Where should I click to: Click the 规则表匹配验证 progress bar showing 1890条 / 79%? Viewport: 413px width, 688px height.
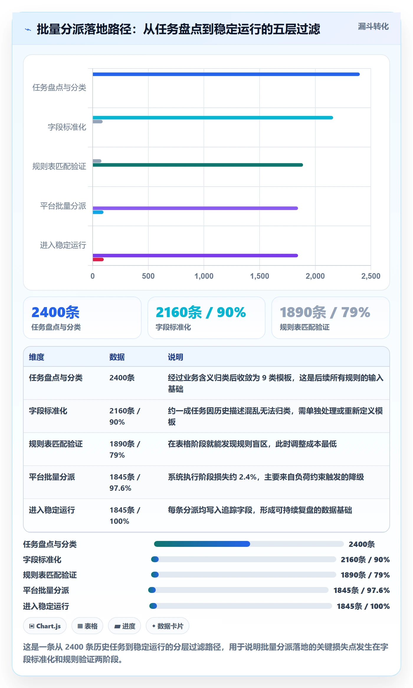(243, 575)
